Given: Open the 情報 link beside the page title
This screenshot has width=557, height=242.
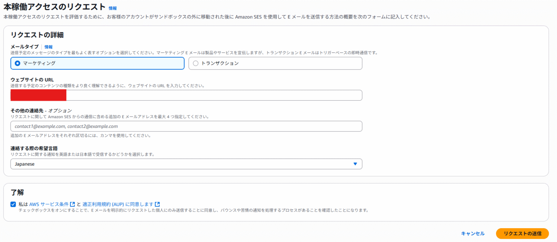Looking at the screenshot, I should click(x=112, y=8).
